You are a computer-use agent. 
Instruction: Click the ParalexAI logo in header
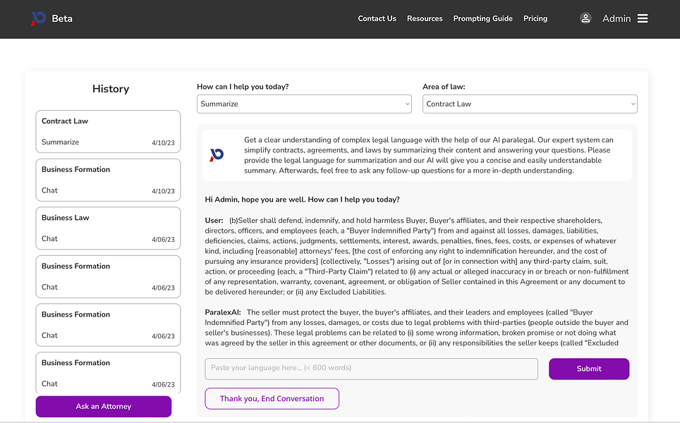pyautogui.click(x=38, y=18)
